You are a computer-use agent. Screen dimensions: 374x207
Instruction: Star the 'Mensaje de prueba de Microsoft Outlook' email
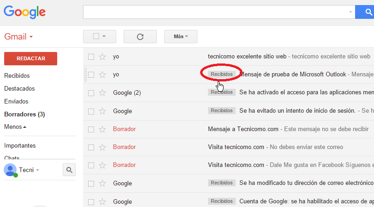(102, 75)
